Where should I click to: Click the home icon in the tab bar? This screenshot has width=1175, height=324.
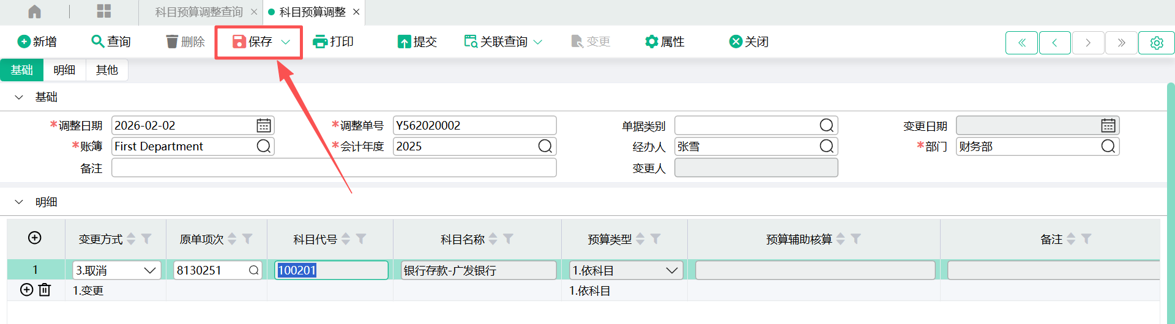[35, 12]
